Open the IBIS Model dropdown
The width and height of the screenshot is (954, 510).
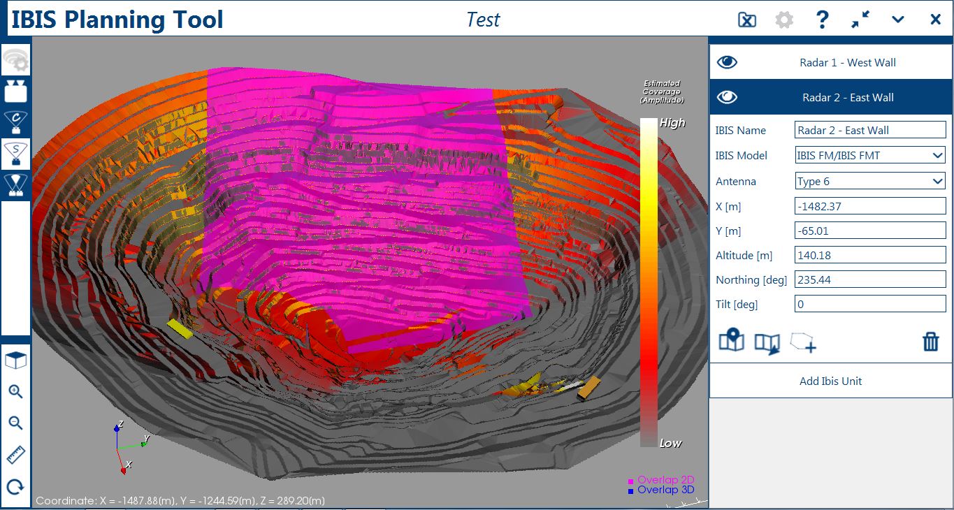coord(870,155)
